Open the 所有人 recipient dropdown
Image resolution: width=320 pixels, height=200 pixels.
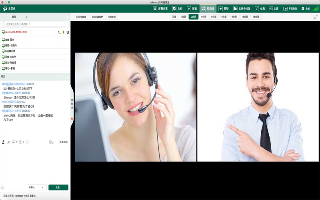(36, 187)
